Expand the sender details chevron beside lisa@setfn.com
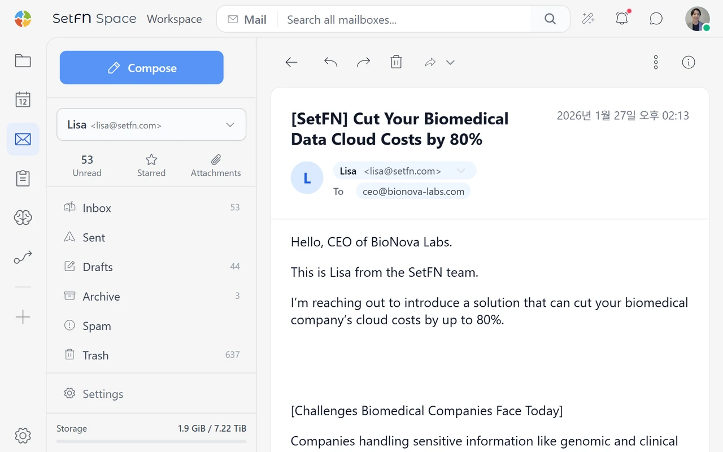723x452 pixels. [461, 171]
